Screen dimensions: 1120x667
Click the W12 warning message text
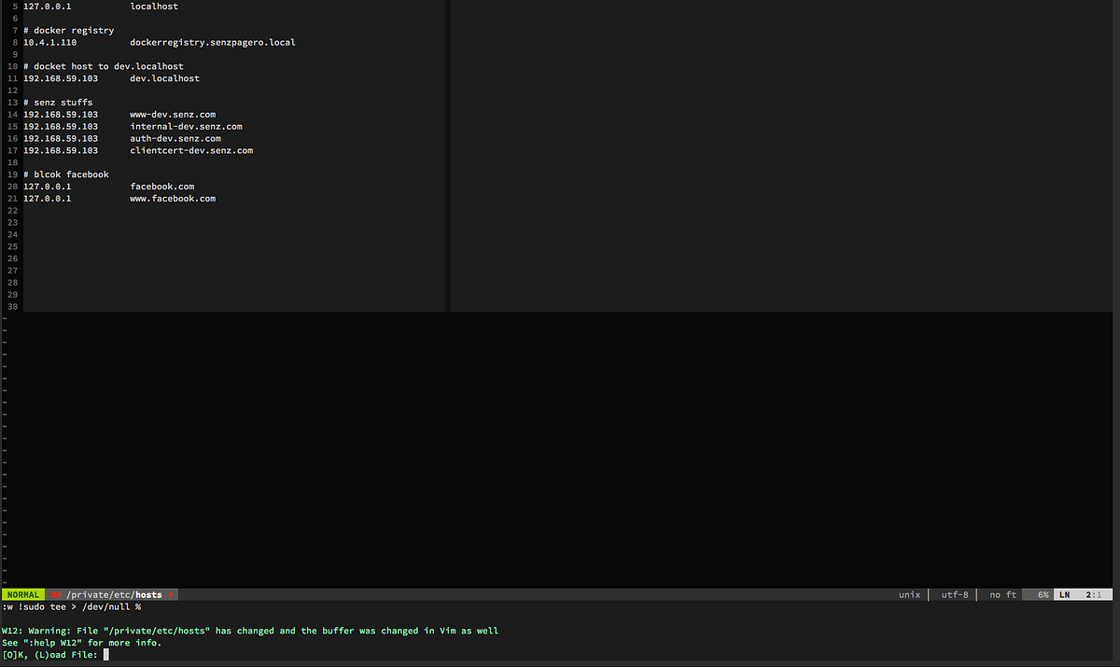pyautogui.click(x=247, y=631)
